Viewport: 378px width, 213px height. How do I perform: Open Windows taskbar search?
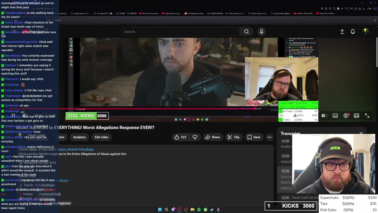166,209
